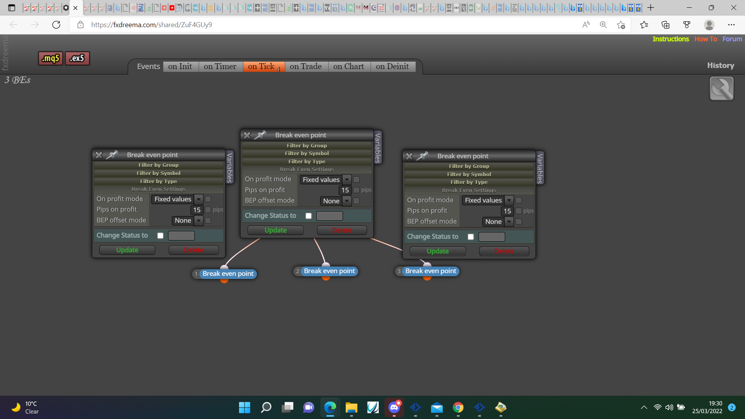
Task: Tick Pips on profit checkbox in left panel
Action: point(208,210)
